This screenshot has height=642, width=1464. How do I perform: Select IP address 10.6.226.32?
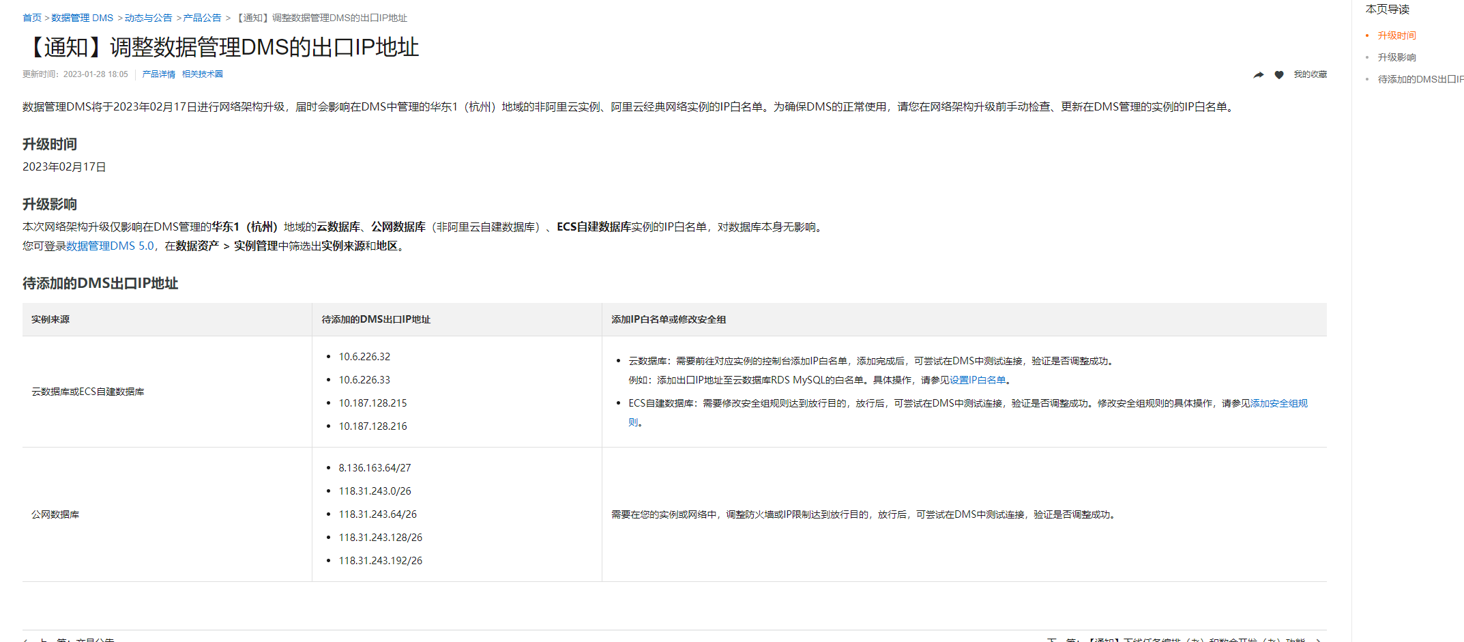click(x=365, y=357)
